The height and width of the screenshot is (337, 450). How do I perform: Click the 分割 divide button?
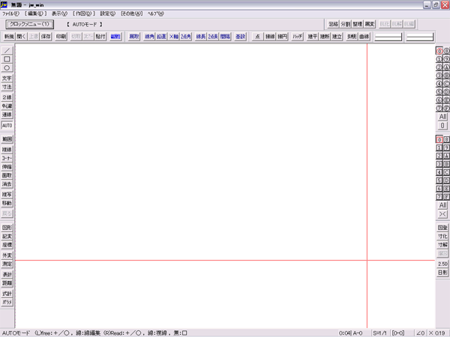(x=345, y=24)
